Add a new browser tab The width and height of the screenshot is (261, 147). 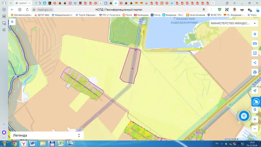point(213,3)
